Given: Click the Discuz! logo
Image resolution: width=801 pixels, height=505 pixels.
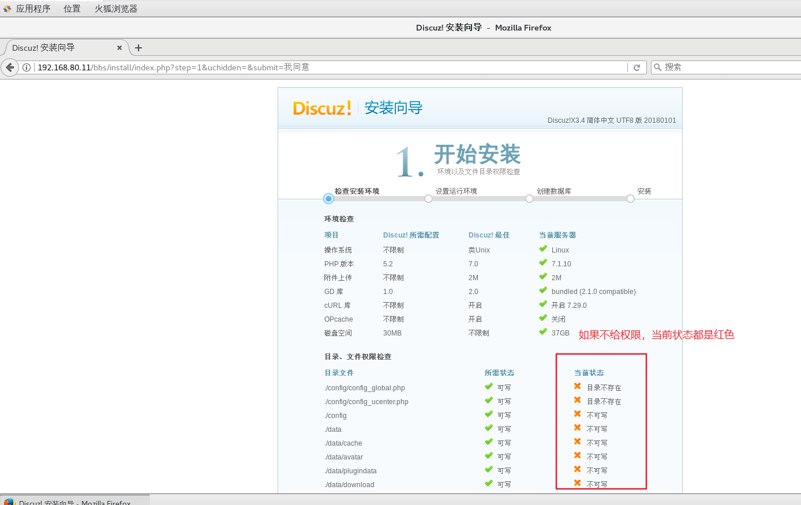Looking at the screenshot, I should coord(322,108).
